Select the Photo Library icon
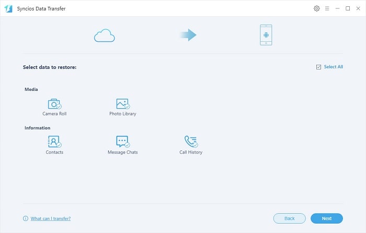 123,104
